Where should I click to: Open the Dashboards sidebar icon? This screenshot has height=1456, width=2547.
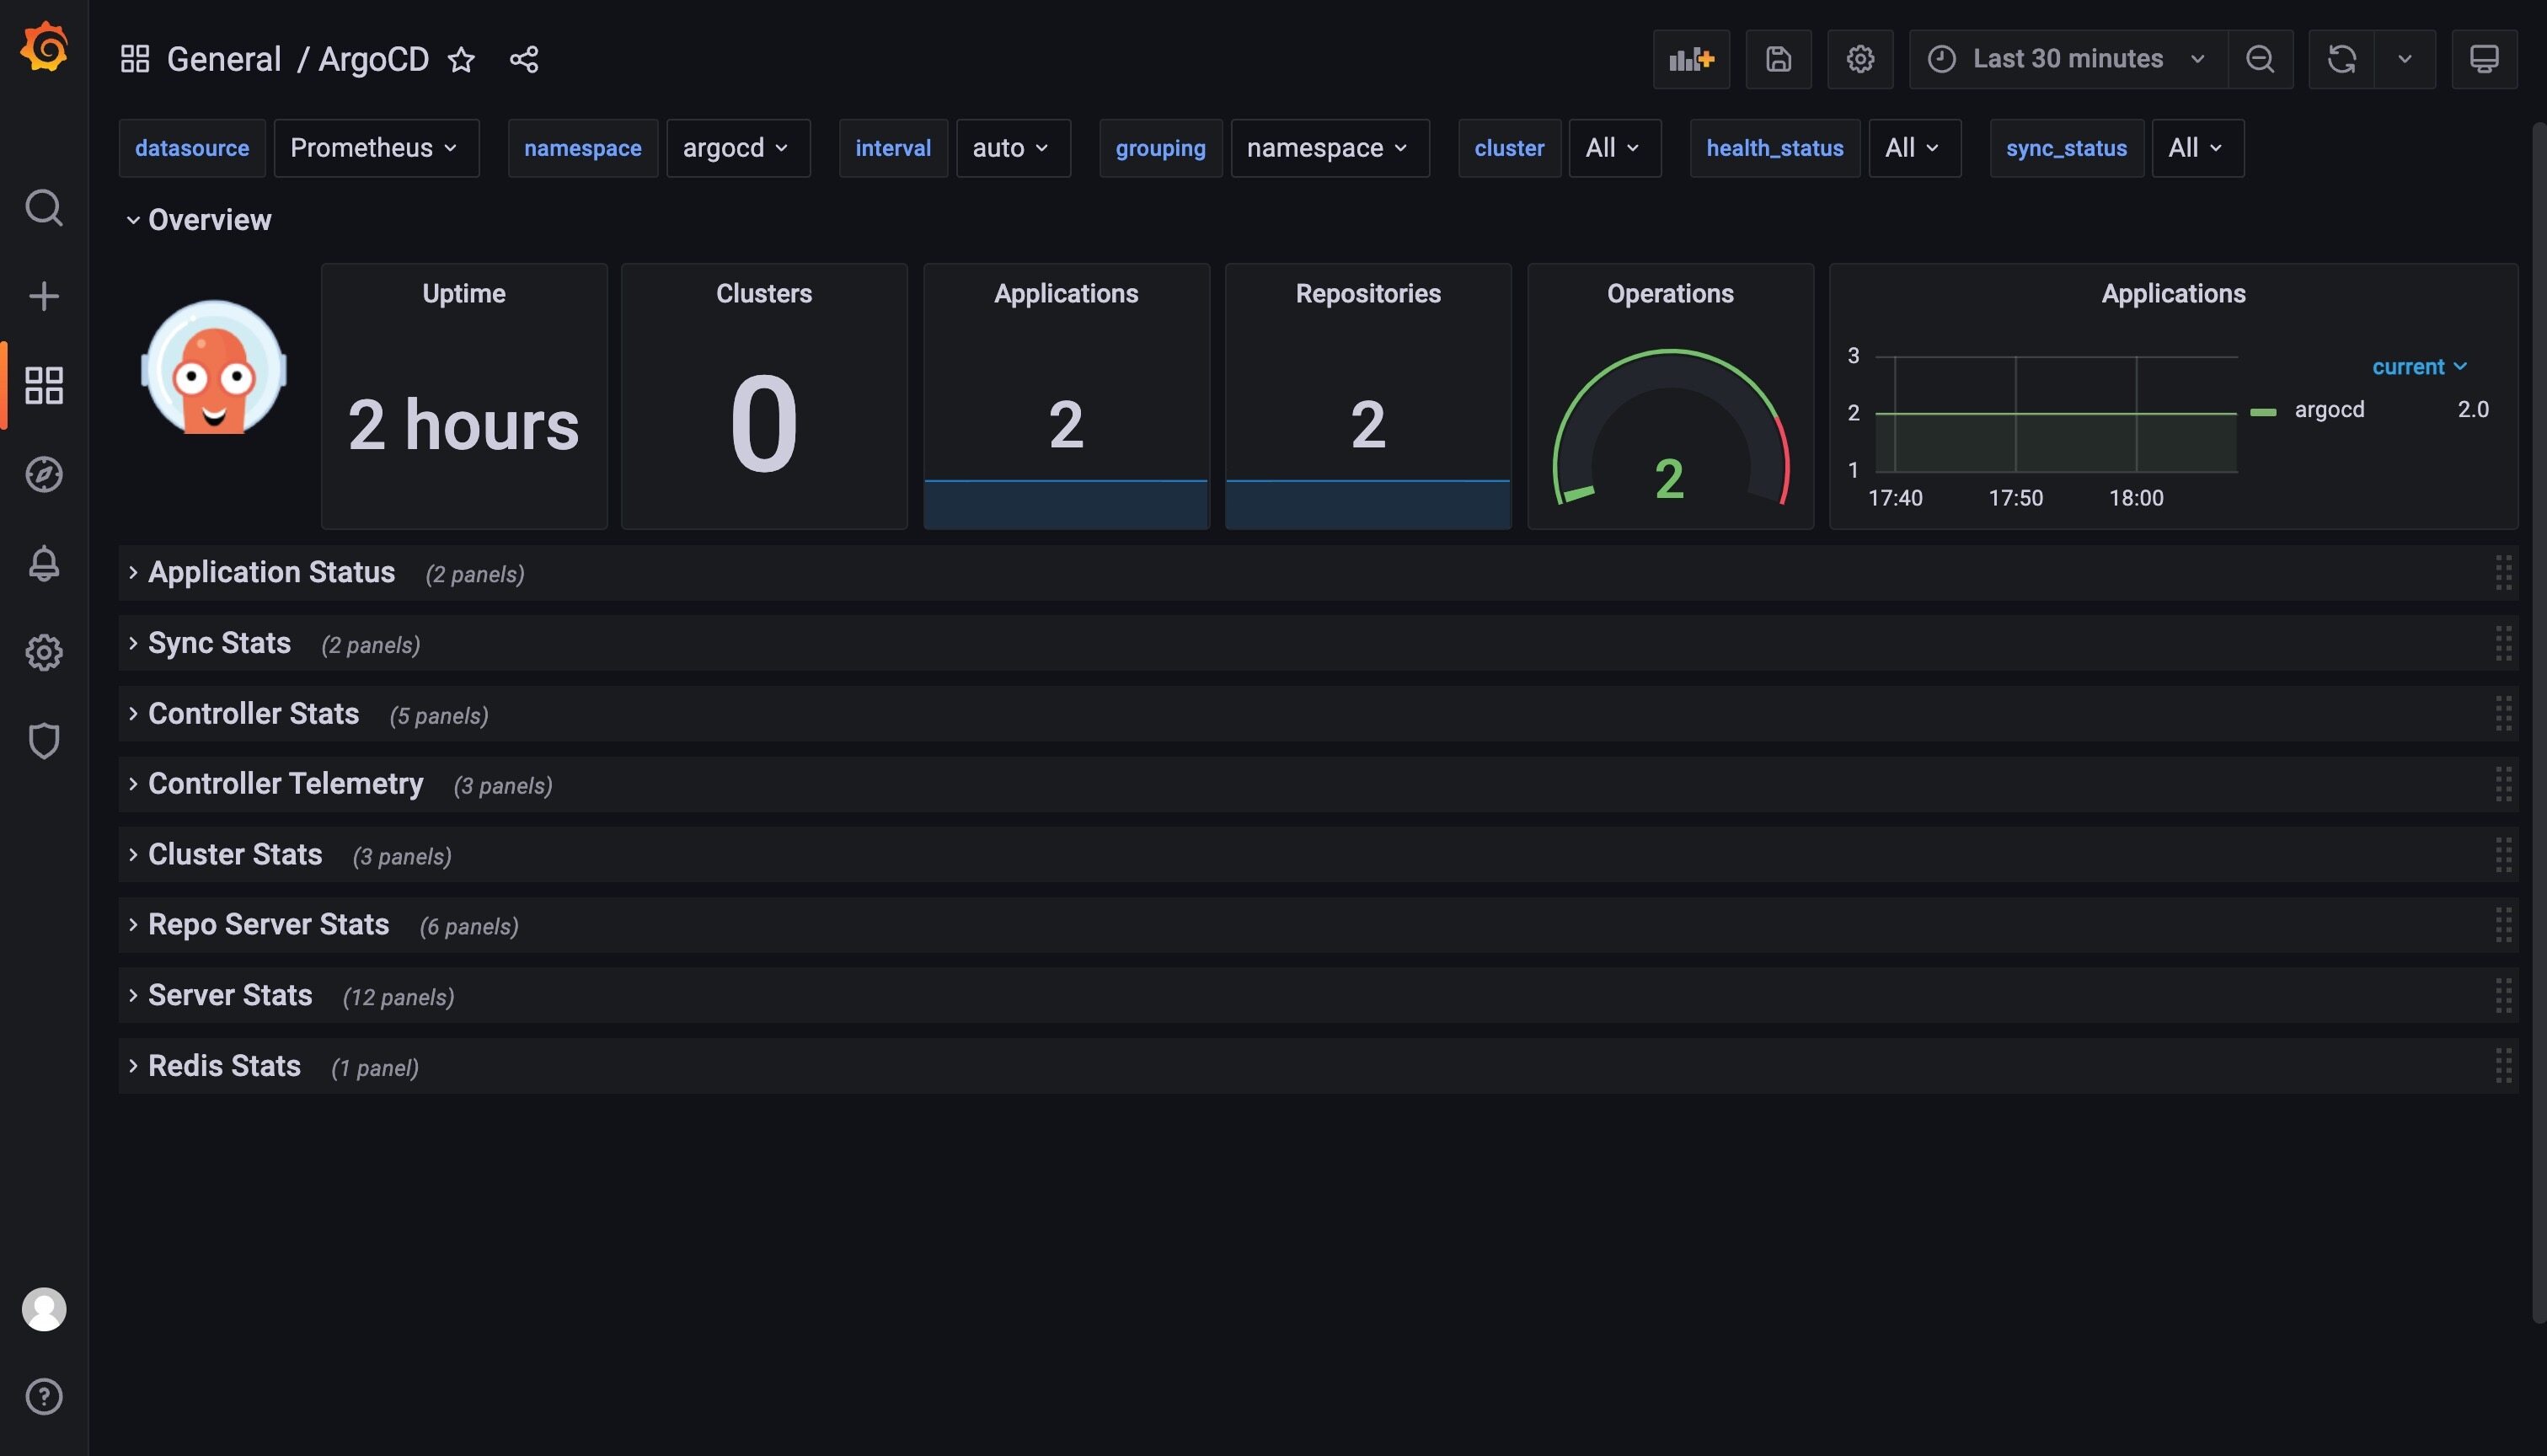(x=44, y=385)
